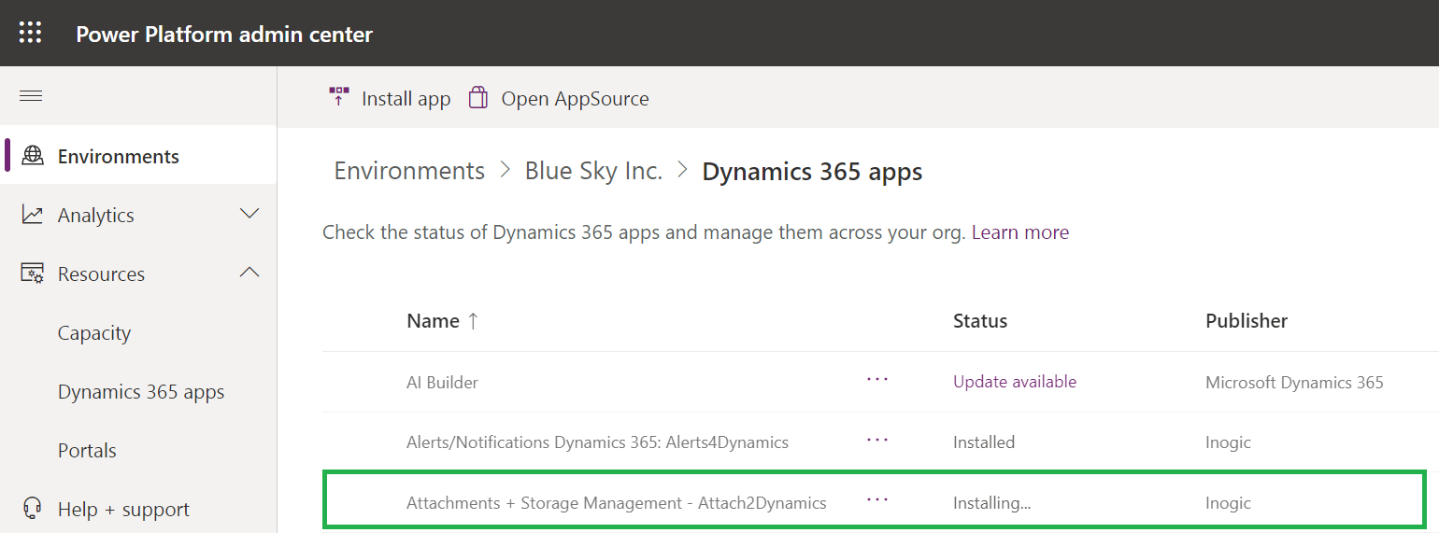Open the app launcher waffle icon
1439x533 pixels.
pos(31,34)
